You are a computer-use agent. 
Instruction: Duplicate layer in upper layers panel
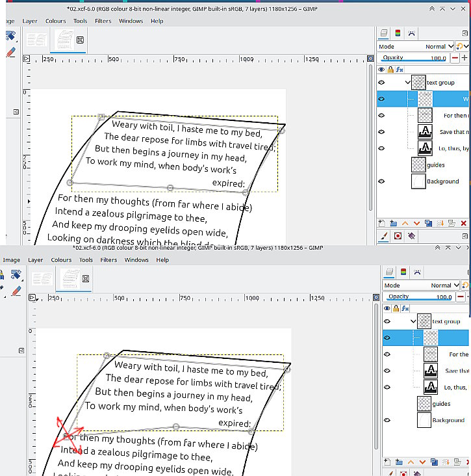(x=429, y=224)
